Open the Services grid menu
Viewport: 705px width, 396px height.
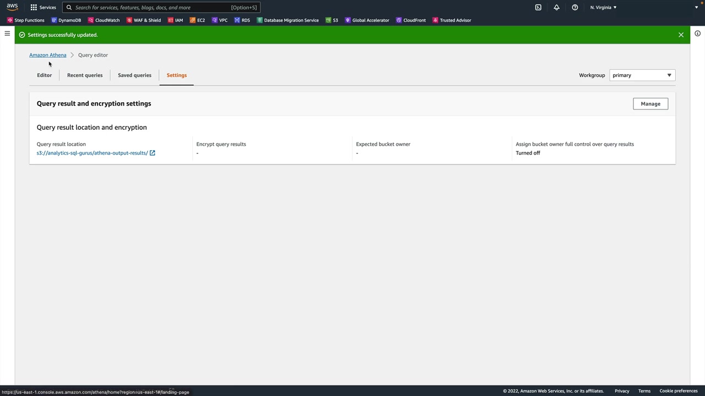[x=43, y=7]
